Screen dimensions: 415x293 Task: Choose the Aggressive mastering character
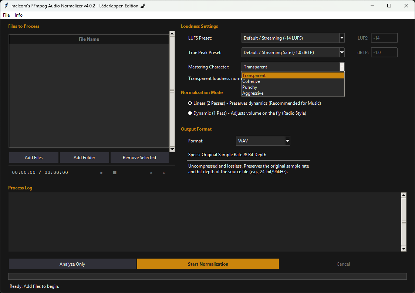293,93
